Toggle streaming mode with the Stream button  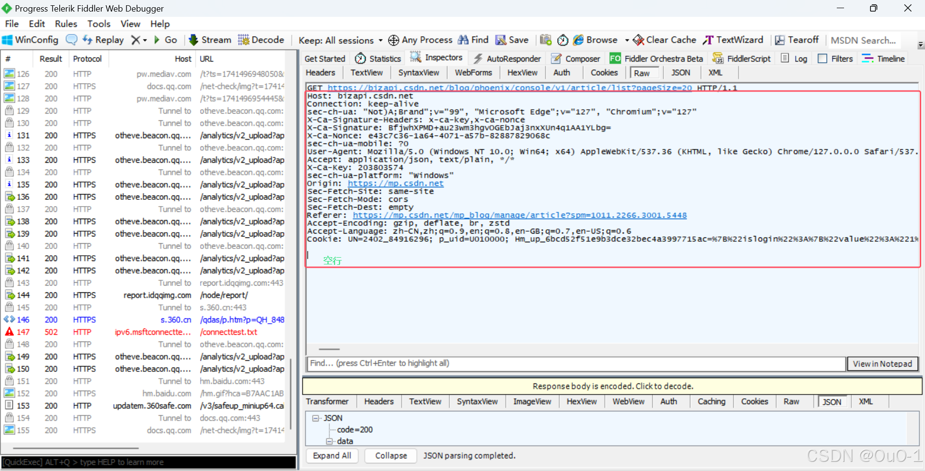210,40
